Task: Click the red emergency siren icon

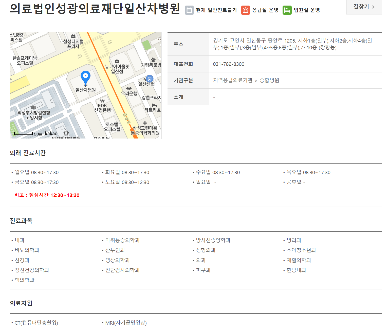Action: [x=245, y=10]
